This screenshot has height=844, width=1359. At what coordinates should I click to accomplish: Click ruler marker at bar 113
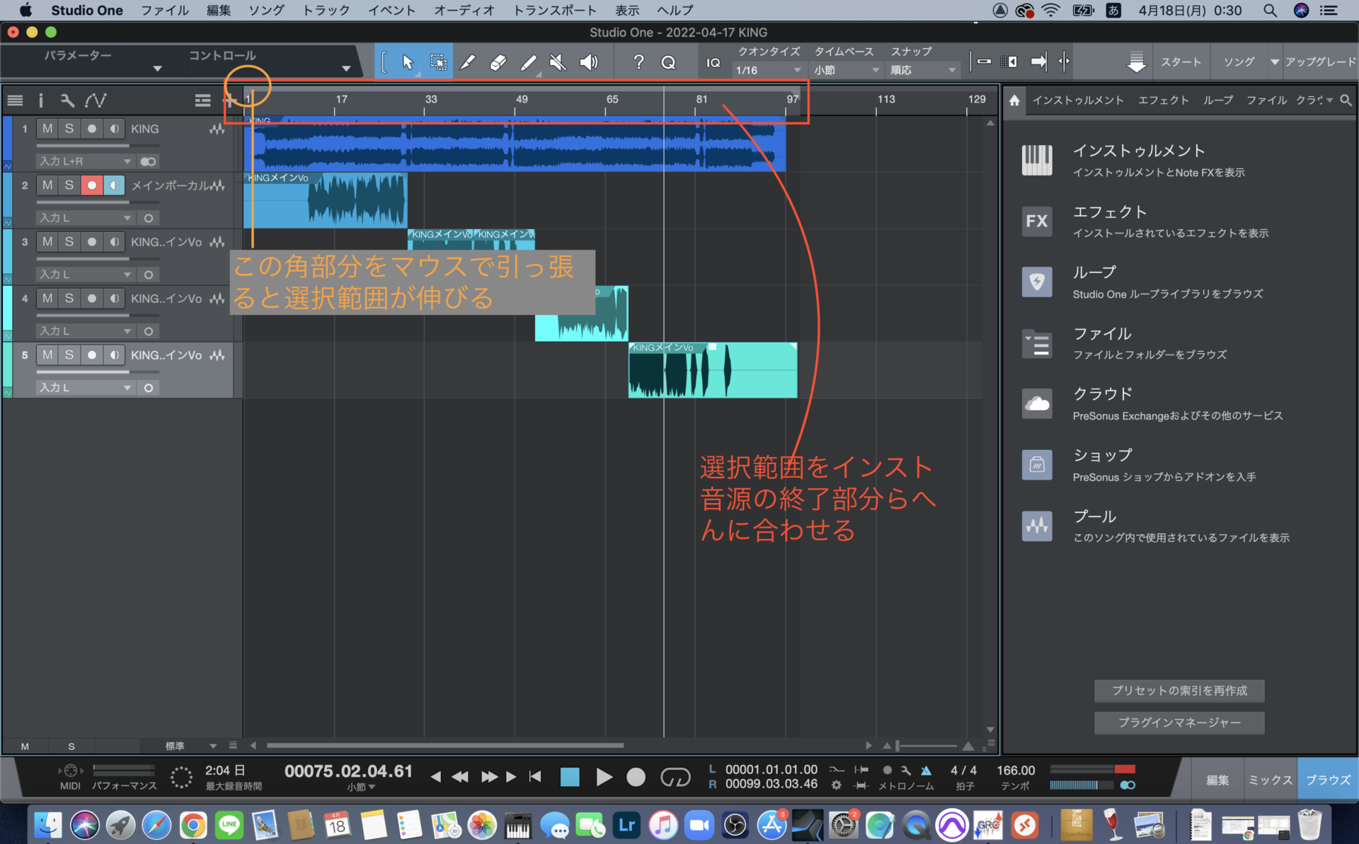[x=885, y=100]
